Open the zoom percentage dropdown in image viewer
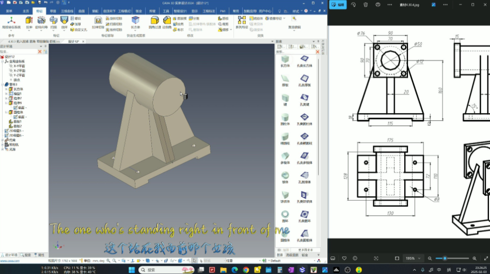Screen dimensions: 490x274 tap(419, 258)
